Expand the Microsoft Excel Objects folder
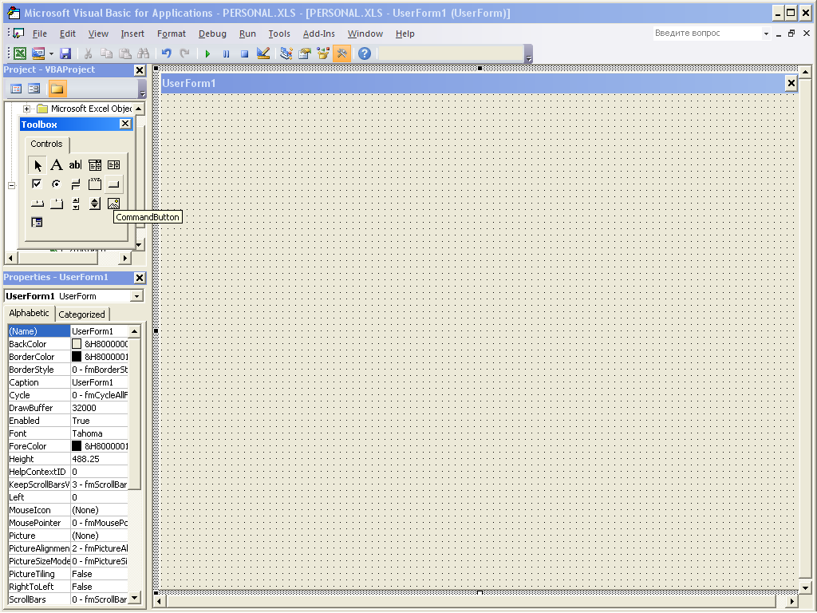 [26, 109]
